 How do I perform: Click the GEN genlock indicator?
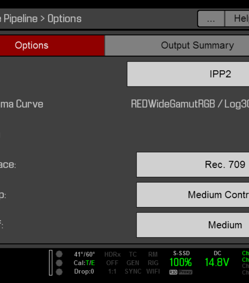click(x=133, y=263)
